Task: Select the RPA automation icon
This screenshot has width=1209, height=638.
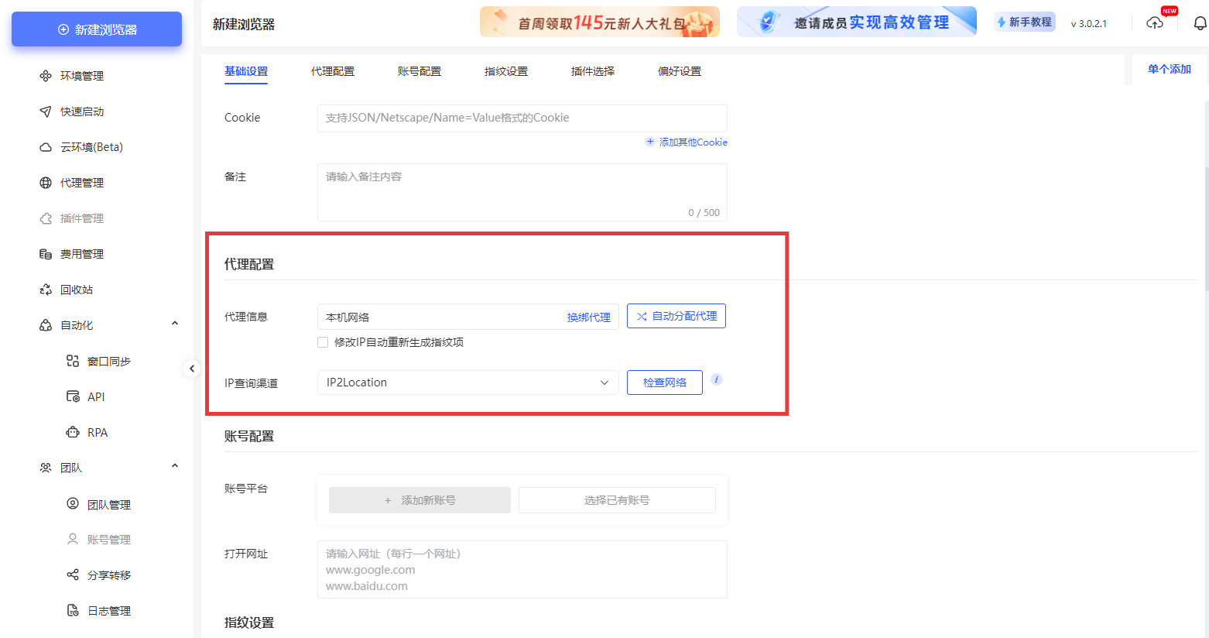Action: (72, 432)
